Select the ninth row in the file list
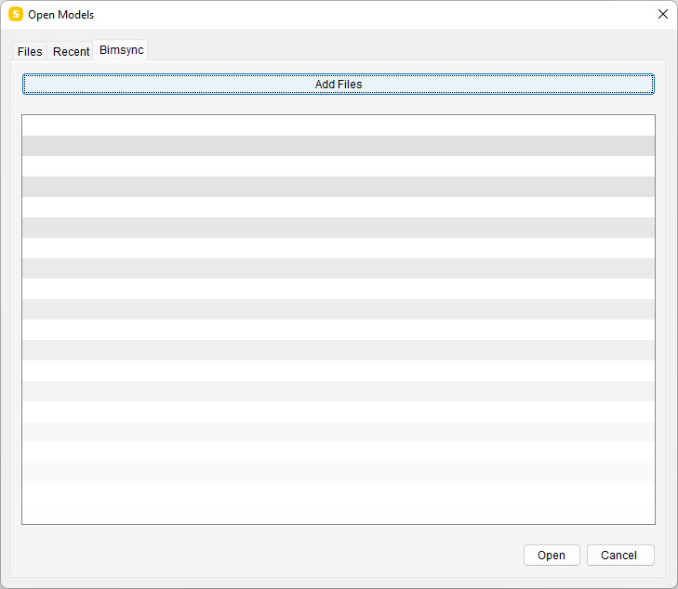The height and width of the screenshot is (589, 678). (x=339, y=289)
